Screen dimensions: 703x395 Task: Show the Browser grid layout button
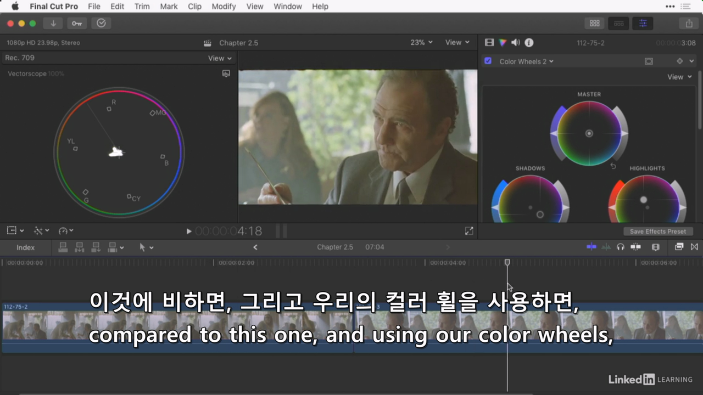tap(594, 23)
